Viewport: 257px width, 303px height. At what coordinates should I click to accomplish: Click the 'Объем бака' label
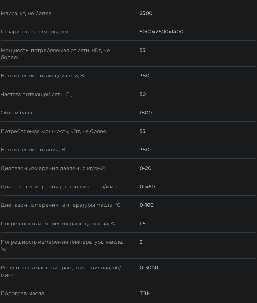[17, 113]
